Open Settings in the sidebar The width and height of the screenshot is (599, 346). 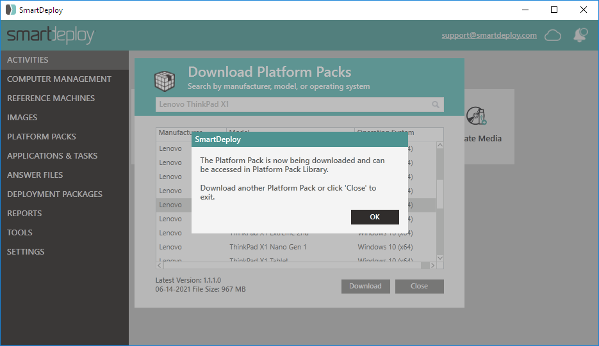click(26, 252)
